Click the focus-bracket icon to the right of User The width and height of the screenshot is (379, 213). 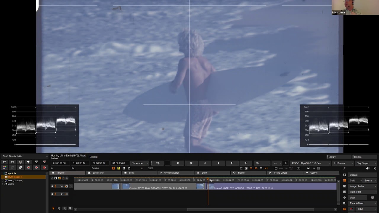click(x=372, y=198)
